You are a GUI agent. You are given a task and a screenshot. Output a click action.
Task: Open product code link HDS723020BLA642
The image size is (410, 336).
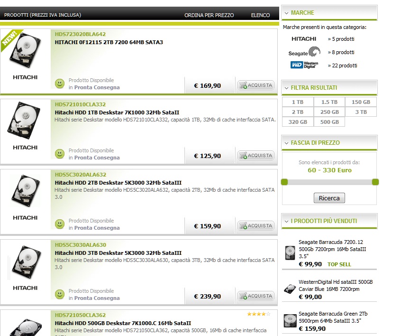click(80, 34)
